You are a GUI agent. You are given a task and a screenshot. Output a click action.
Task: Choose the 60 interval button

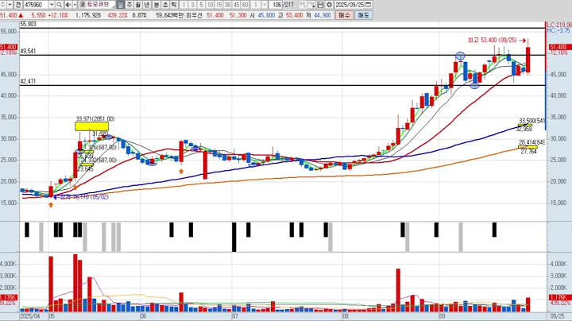click(x=245, y=5)
